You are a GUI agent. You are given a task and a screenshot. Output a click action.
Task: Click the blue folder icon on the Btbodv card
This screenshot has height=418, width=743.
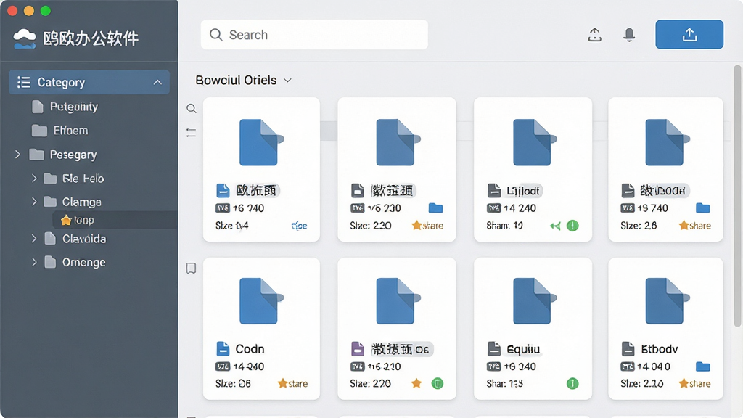point(702,366)
